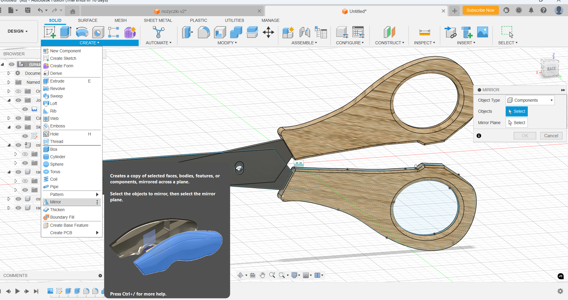Image resolution: width=568 pixels, height=300 pixels.
Task: Open the DESIGN workspace dropdown
Action: [18, 31]
